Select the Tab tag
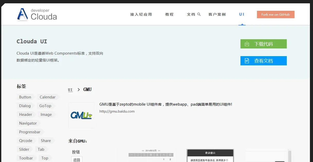 click(41, 149)
